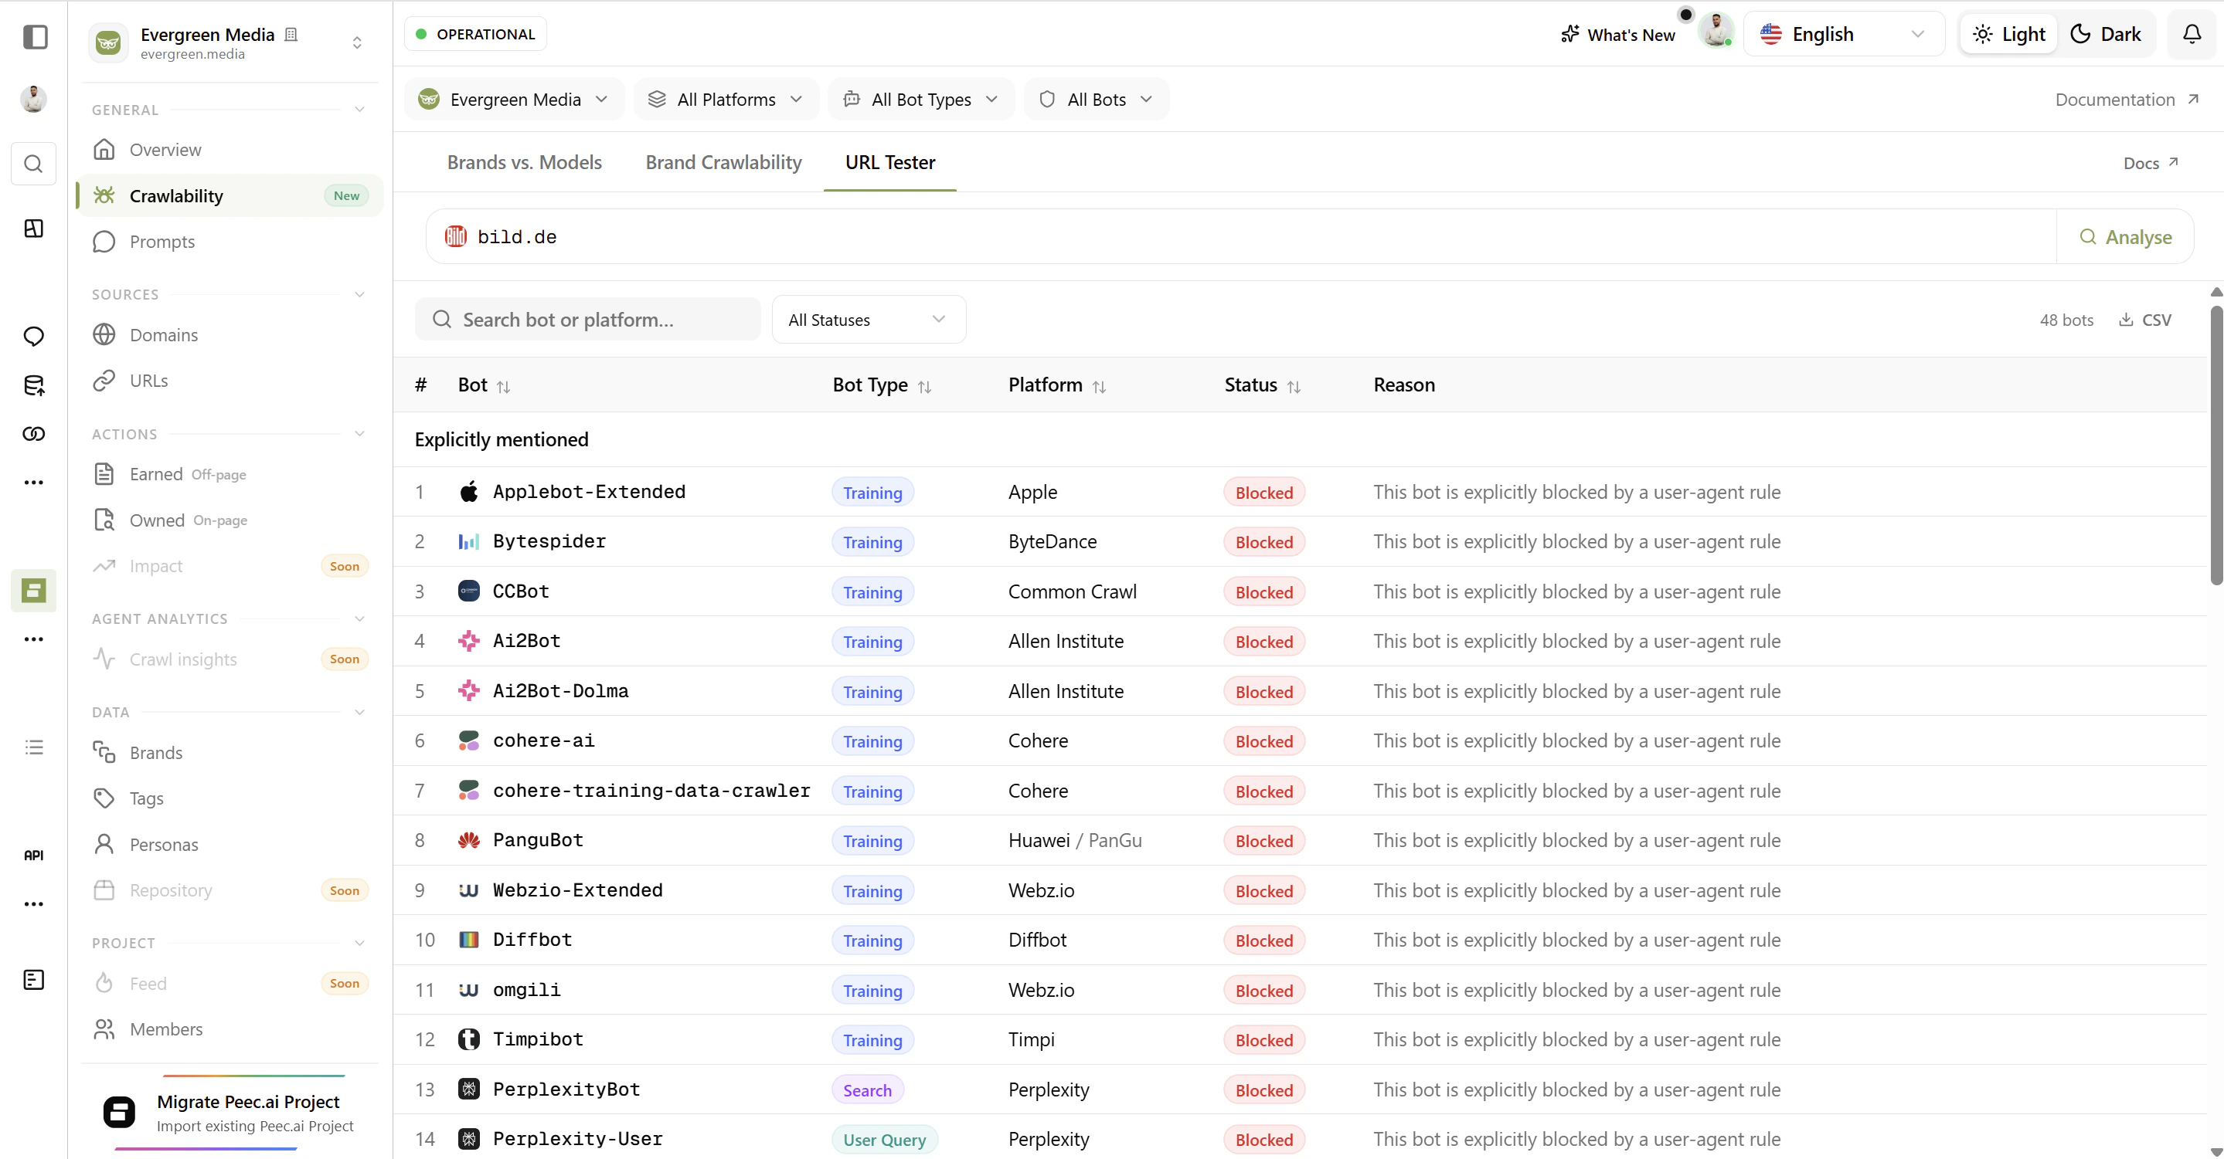2224x1159 pixels.
Task: Click the bild.de URL input field
Action: click(x=1242, y=236)
